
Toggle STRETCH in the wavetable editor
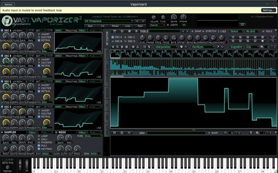tap(203, 31)
